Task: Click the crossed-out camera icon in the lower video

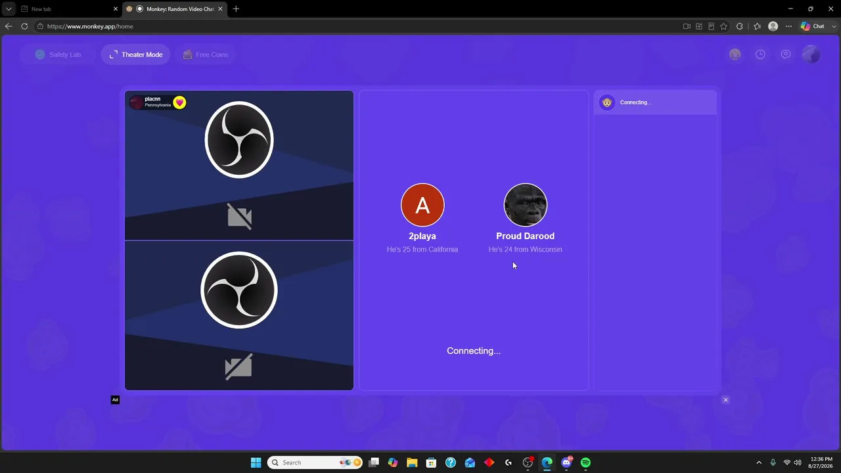Action: 239,366
